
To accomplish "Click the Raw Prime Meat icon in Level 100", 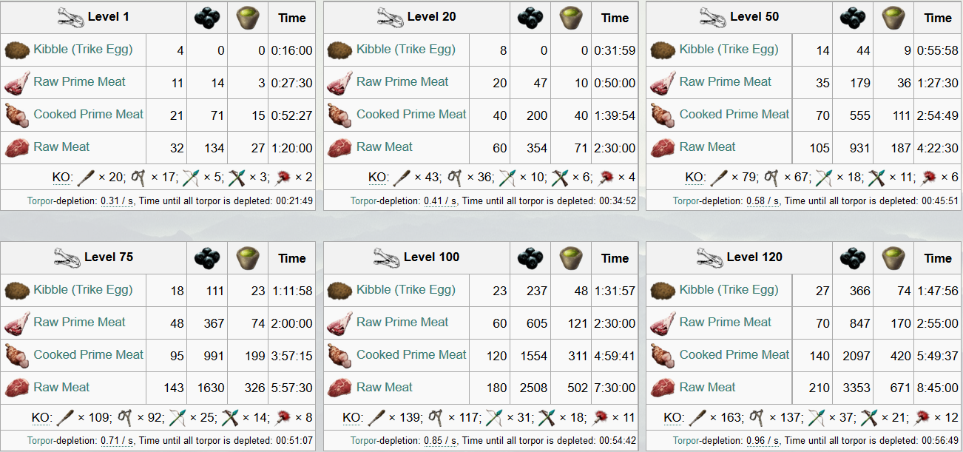I will [339, 323].
